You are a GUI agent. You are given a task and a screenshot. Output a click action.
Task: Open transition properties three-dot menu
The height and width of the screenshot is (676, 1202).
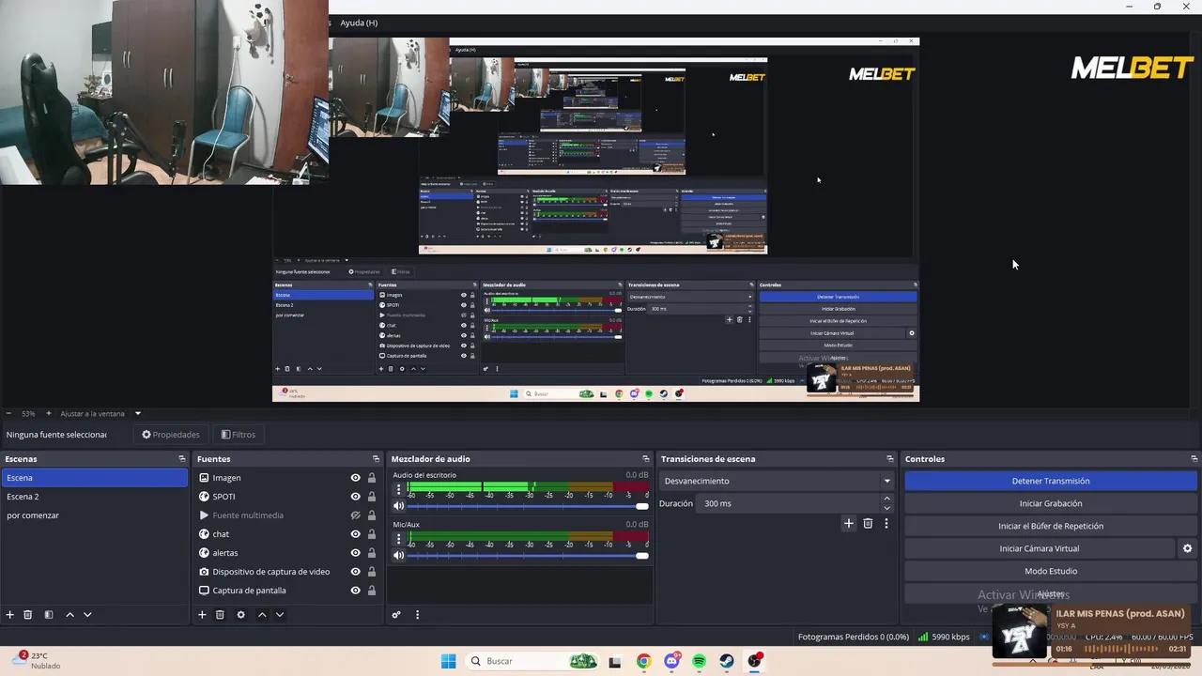(886, 523)
